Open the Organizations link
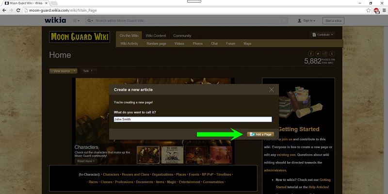Image resolution: width=388 pixels, height=194 pixels. pyautogui.click(x=162, y=175)
